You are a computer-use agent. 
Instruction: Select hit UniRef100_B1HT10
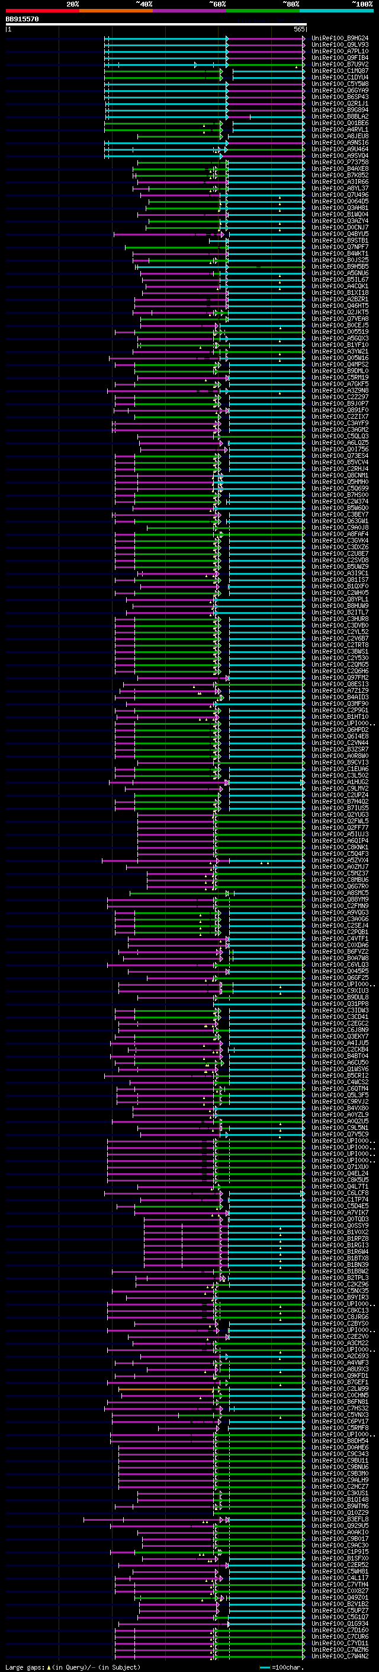click(339, 716)
